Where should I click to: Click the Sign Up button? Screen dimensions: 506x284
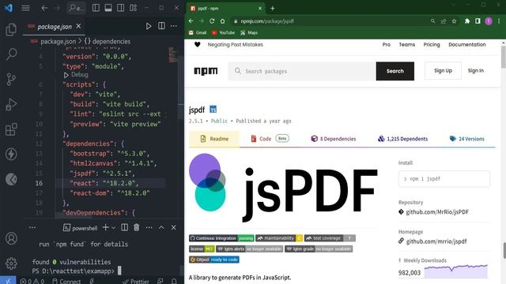(443, 70)
